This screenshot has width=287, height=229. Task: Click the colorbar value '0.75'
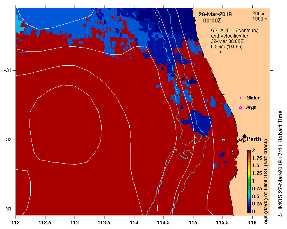point(257,188)
